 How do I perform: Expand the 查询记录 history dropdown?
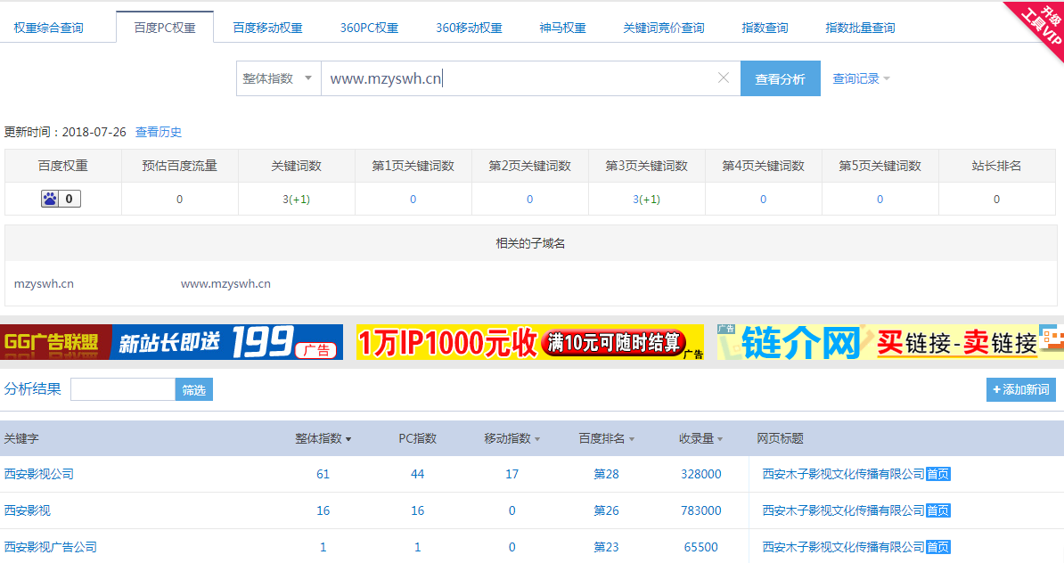[x=861, y=78]
